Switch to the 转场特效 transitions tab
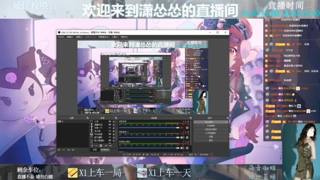The image size is (320, 180). (x=105, y=150)
